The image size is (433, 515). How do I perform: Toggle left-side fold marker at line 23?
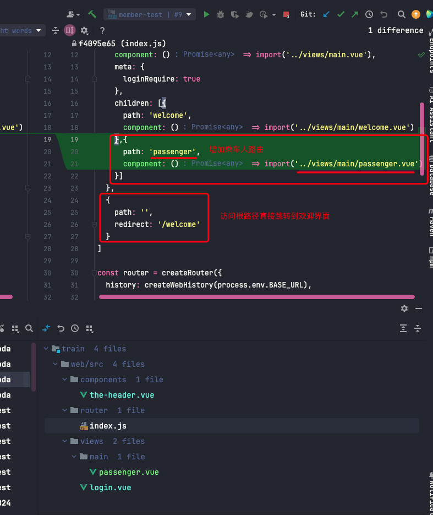[28, 188]
